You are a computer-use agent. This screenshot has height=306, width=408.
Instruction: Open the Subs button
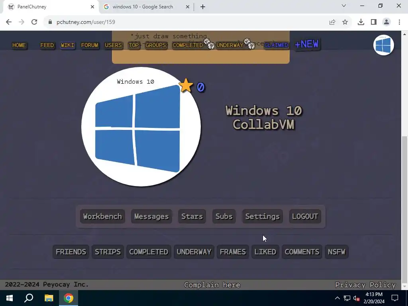(224, 216)
